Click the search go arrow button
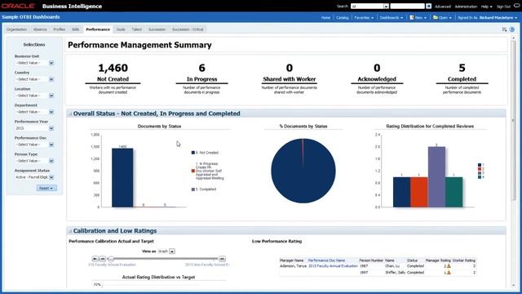Viewport: 522px width, 294px height. pos(428,6)
